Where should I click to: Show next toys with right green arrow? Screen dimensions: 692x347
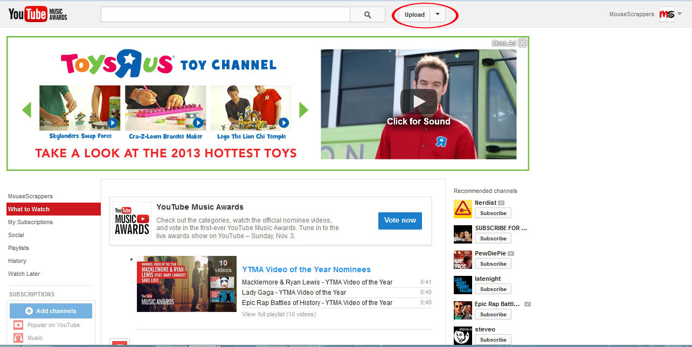[303, 109]
